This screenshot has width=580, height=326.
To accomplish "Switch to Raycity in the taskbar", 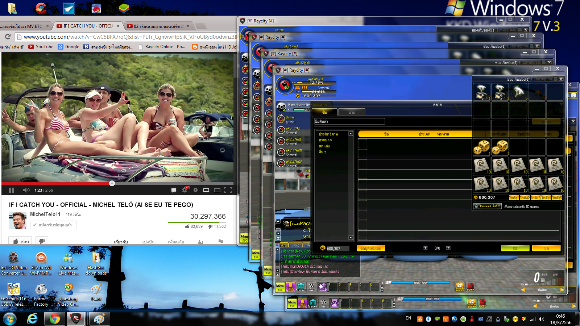I will tap(76, 319).
